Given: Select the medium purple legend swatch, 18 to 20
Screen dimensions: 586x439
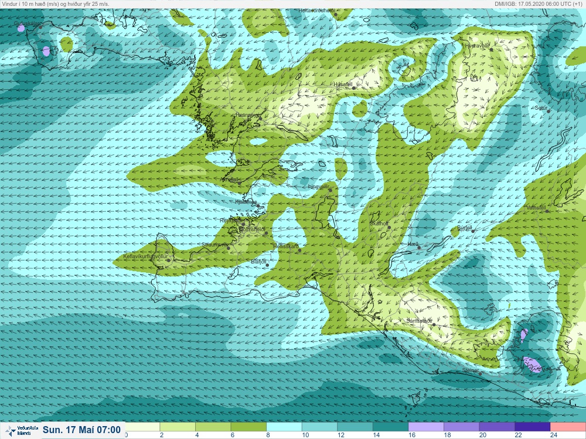Looking at the screenshot, I should (x=462, y=427).
